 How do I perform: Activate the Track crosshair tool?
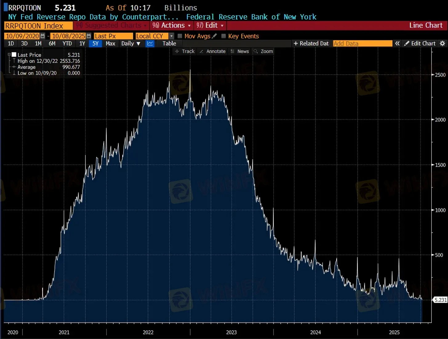coord(185,51)
